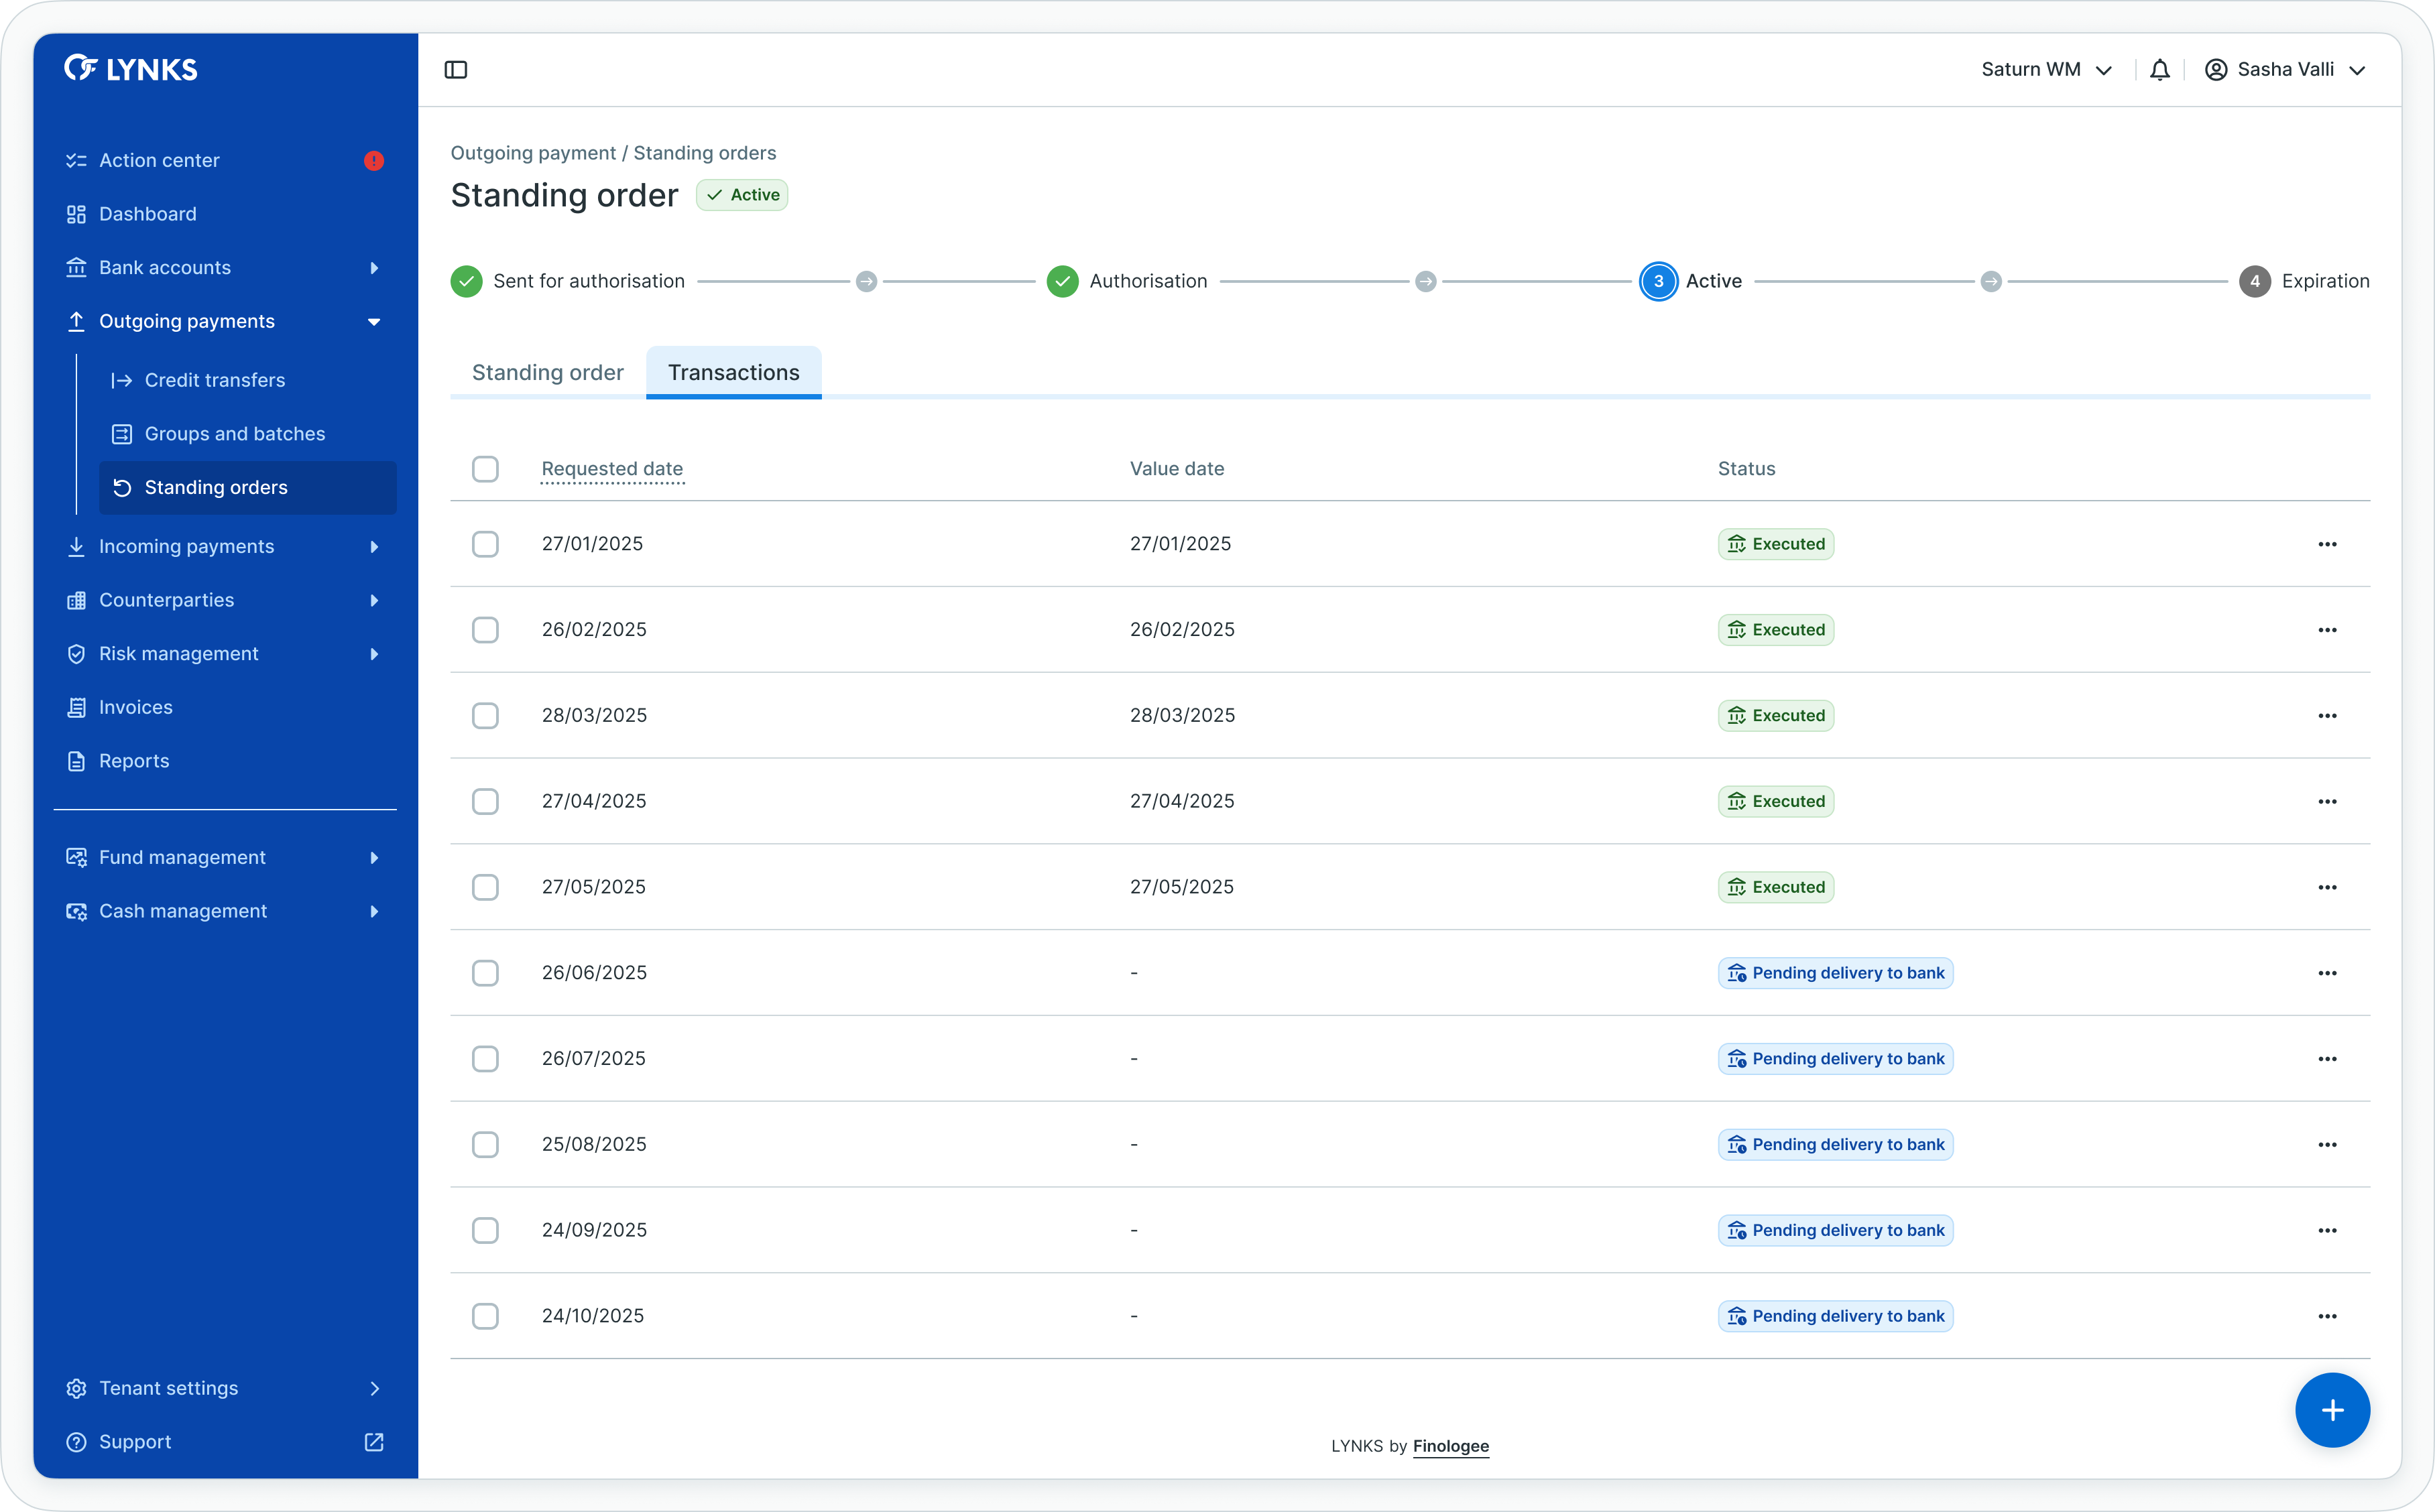2435x1512 pixels.
Task: Tick the select-all checkbox in the table header
Action: [x=485, y=469]
